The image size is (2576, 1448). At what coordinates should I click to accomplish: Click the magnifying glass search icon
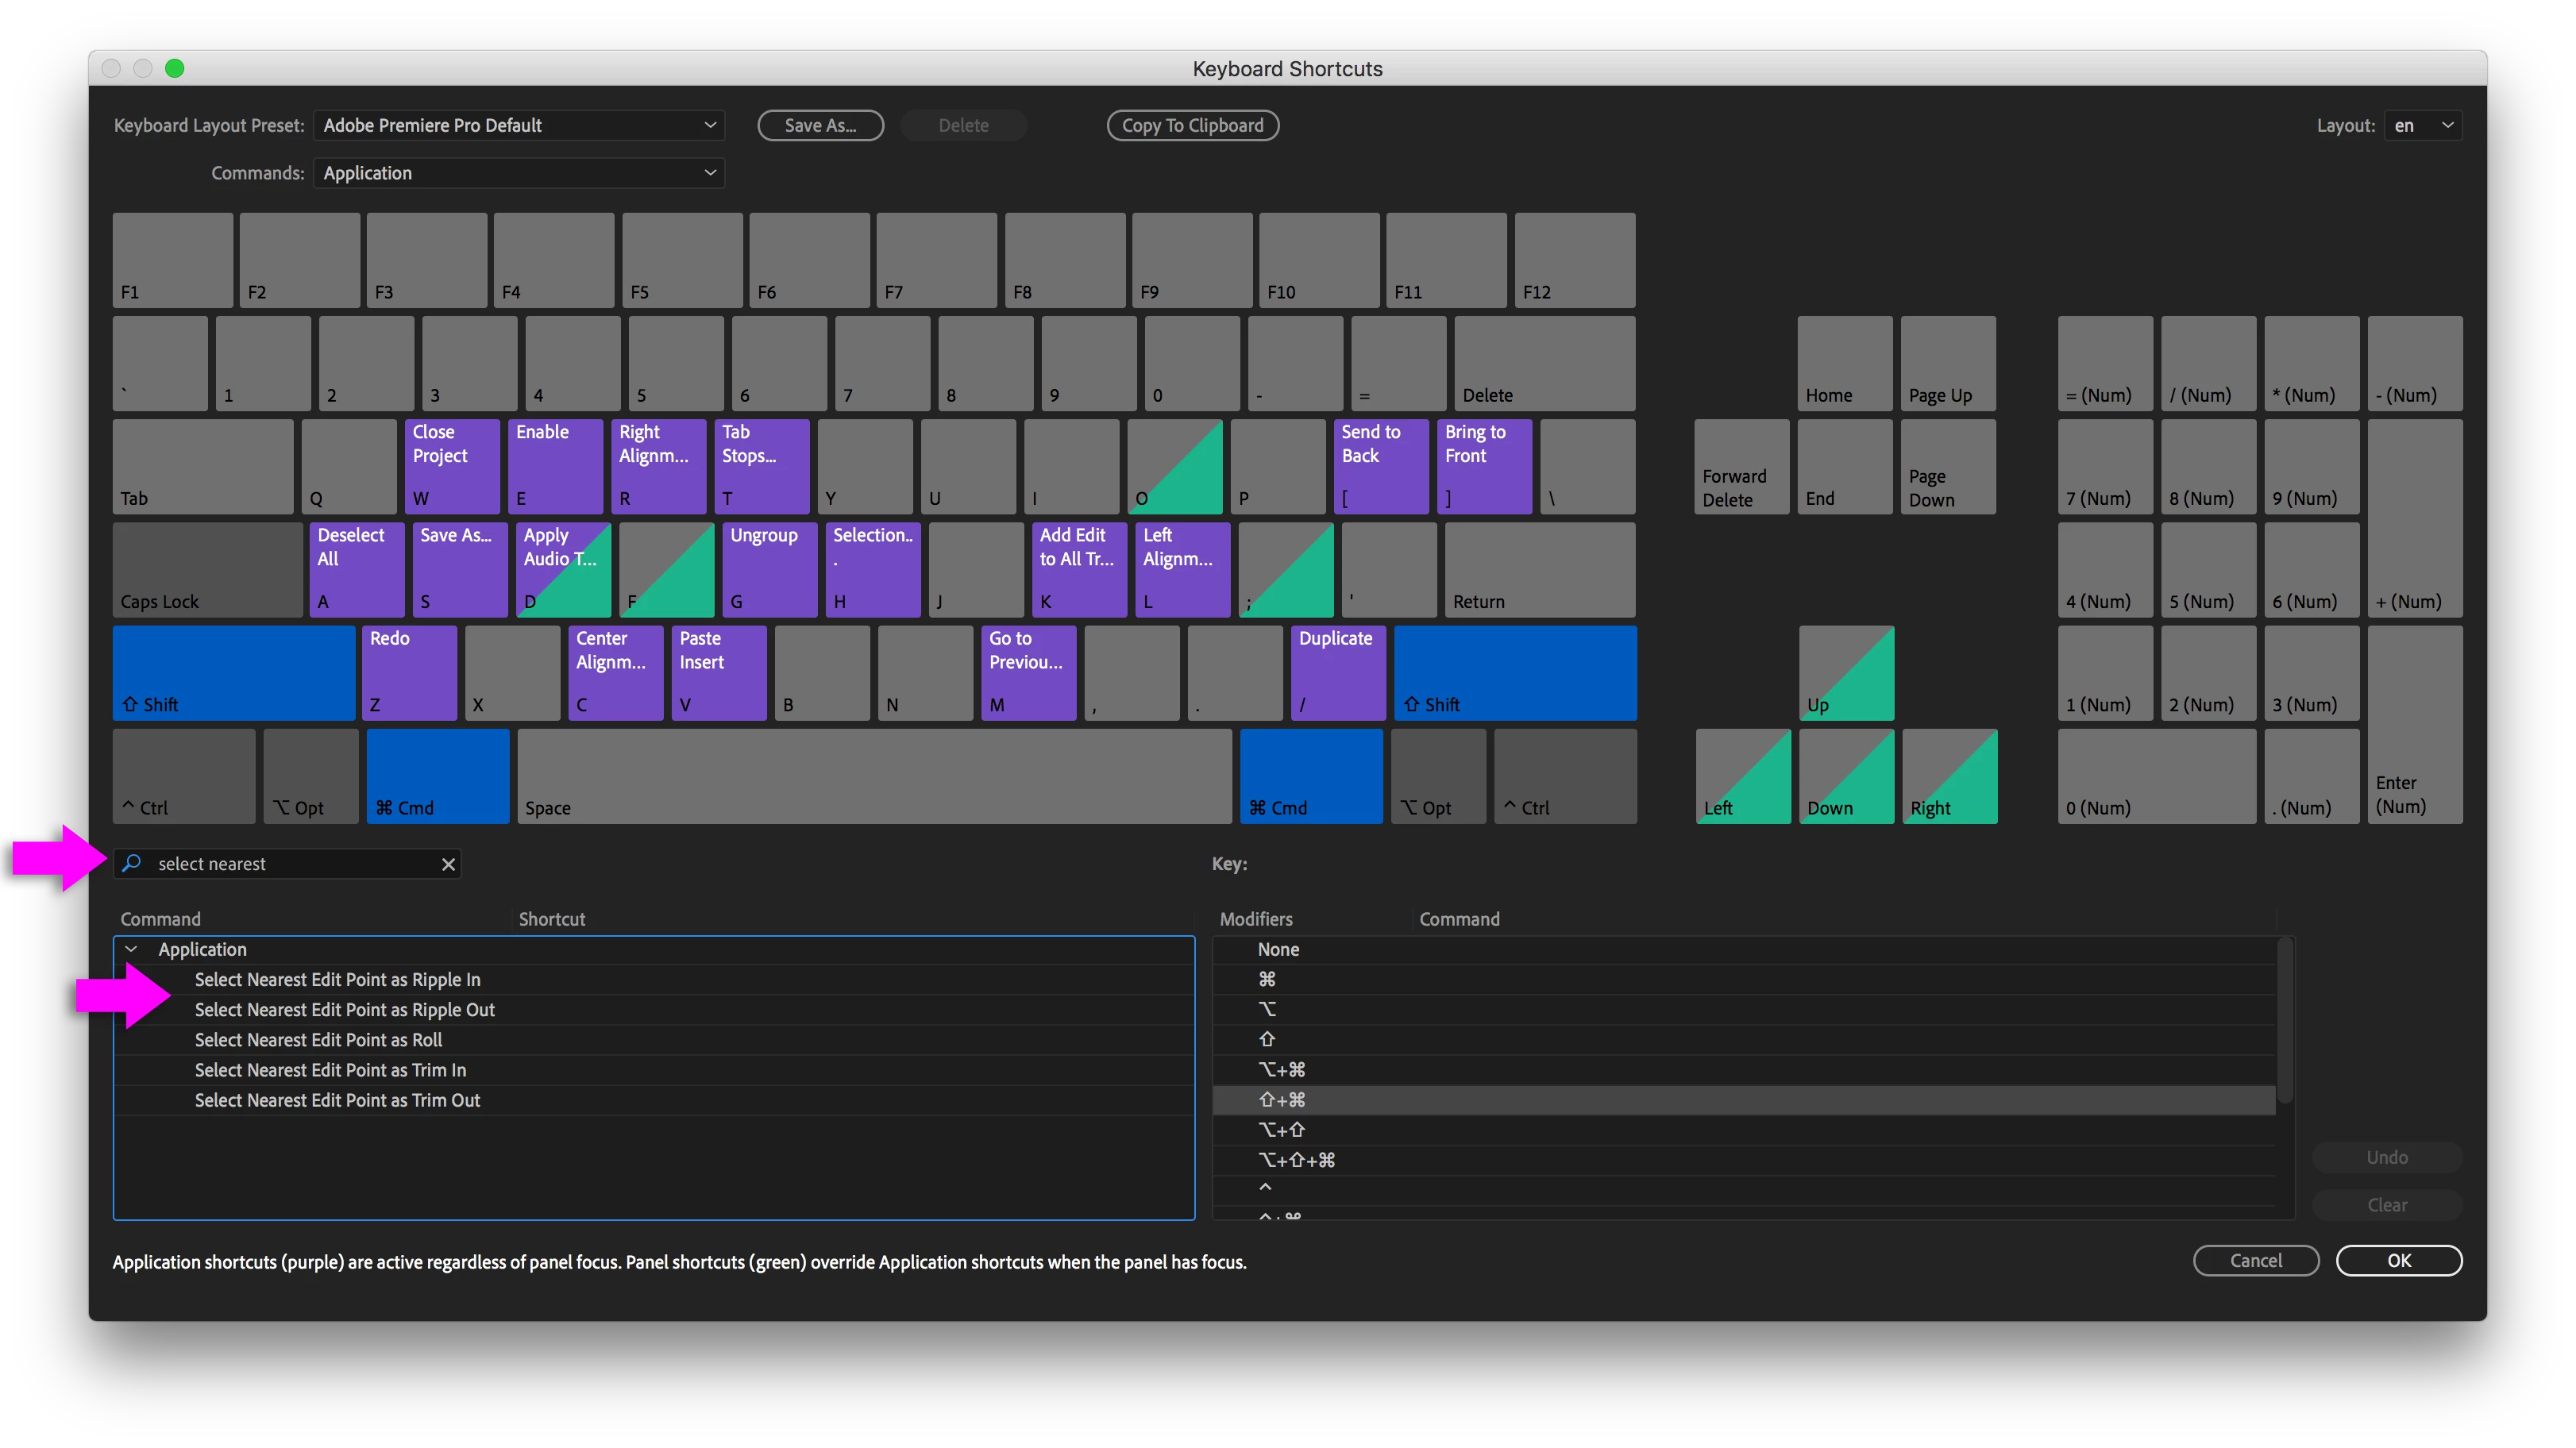coord(131,863)
